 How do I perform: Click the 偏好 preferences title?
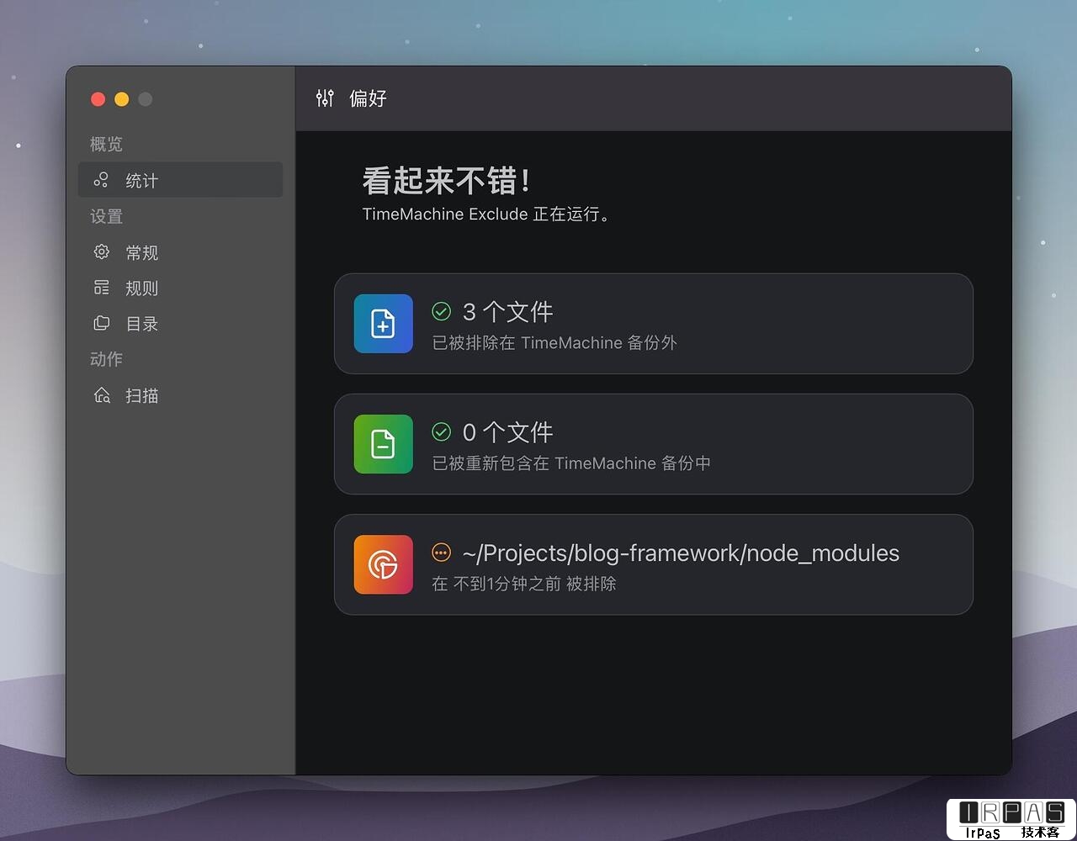[x=368, y=98]
